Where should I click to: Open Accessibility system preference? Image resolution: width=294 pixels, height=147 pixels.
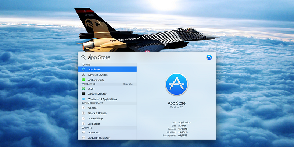click(107, 118)
